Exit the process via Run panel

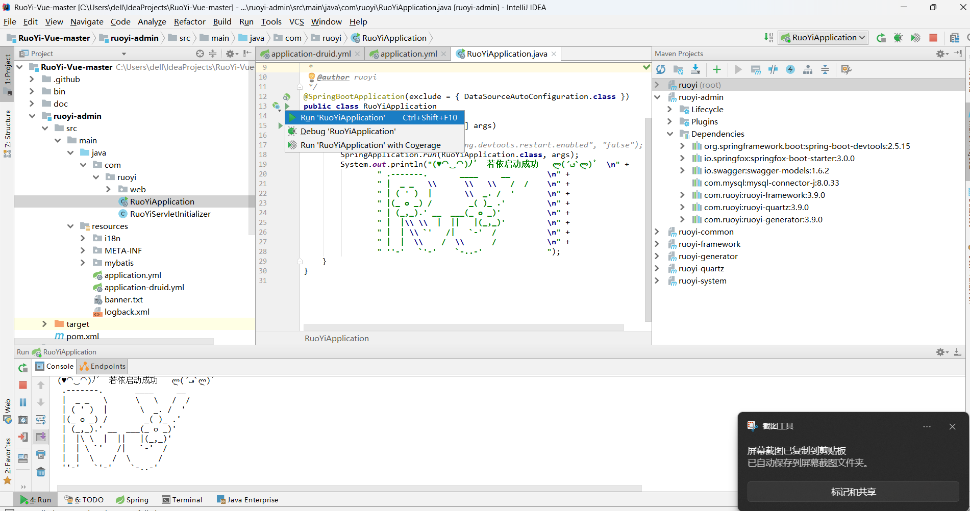pos(23,437)
